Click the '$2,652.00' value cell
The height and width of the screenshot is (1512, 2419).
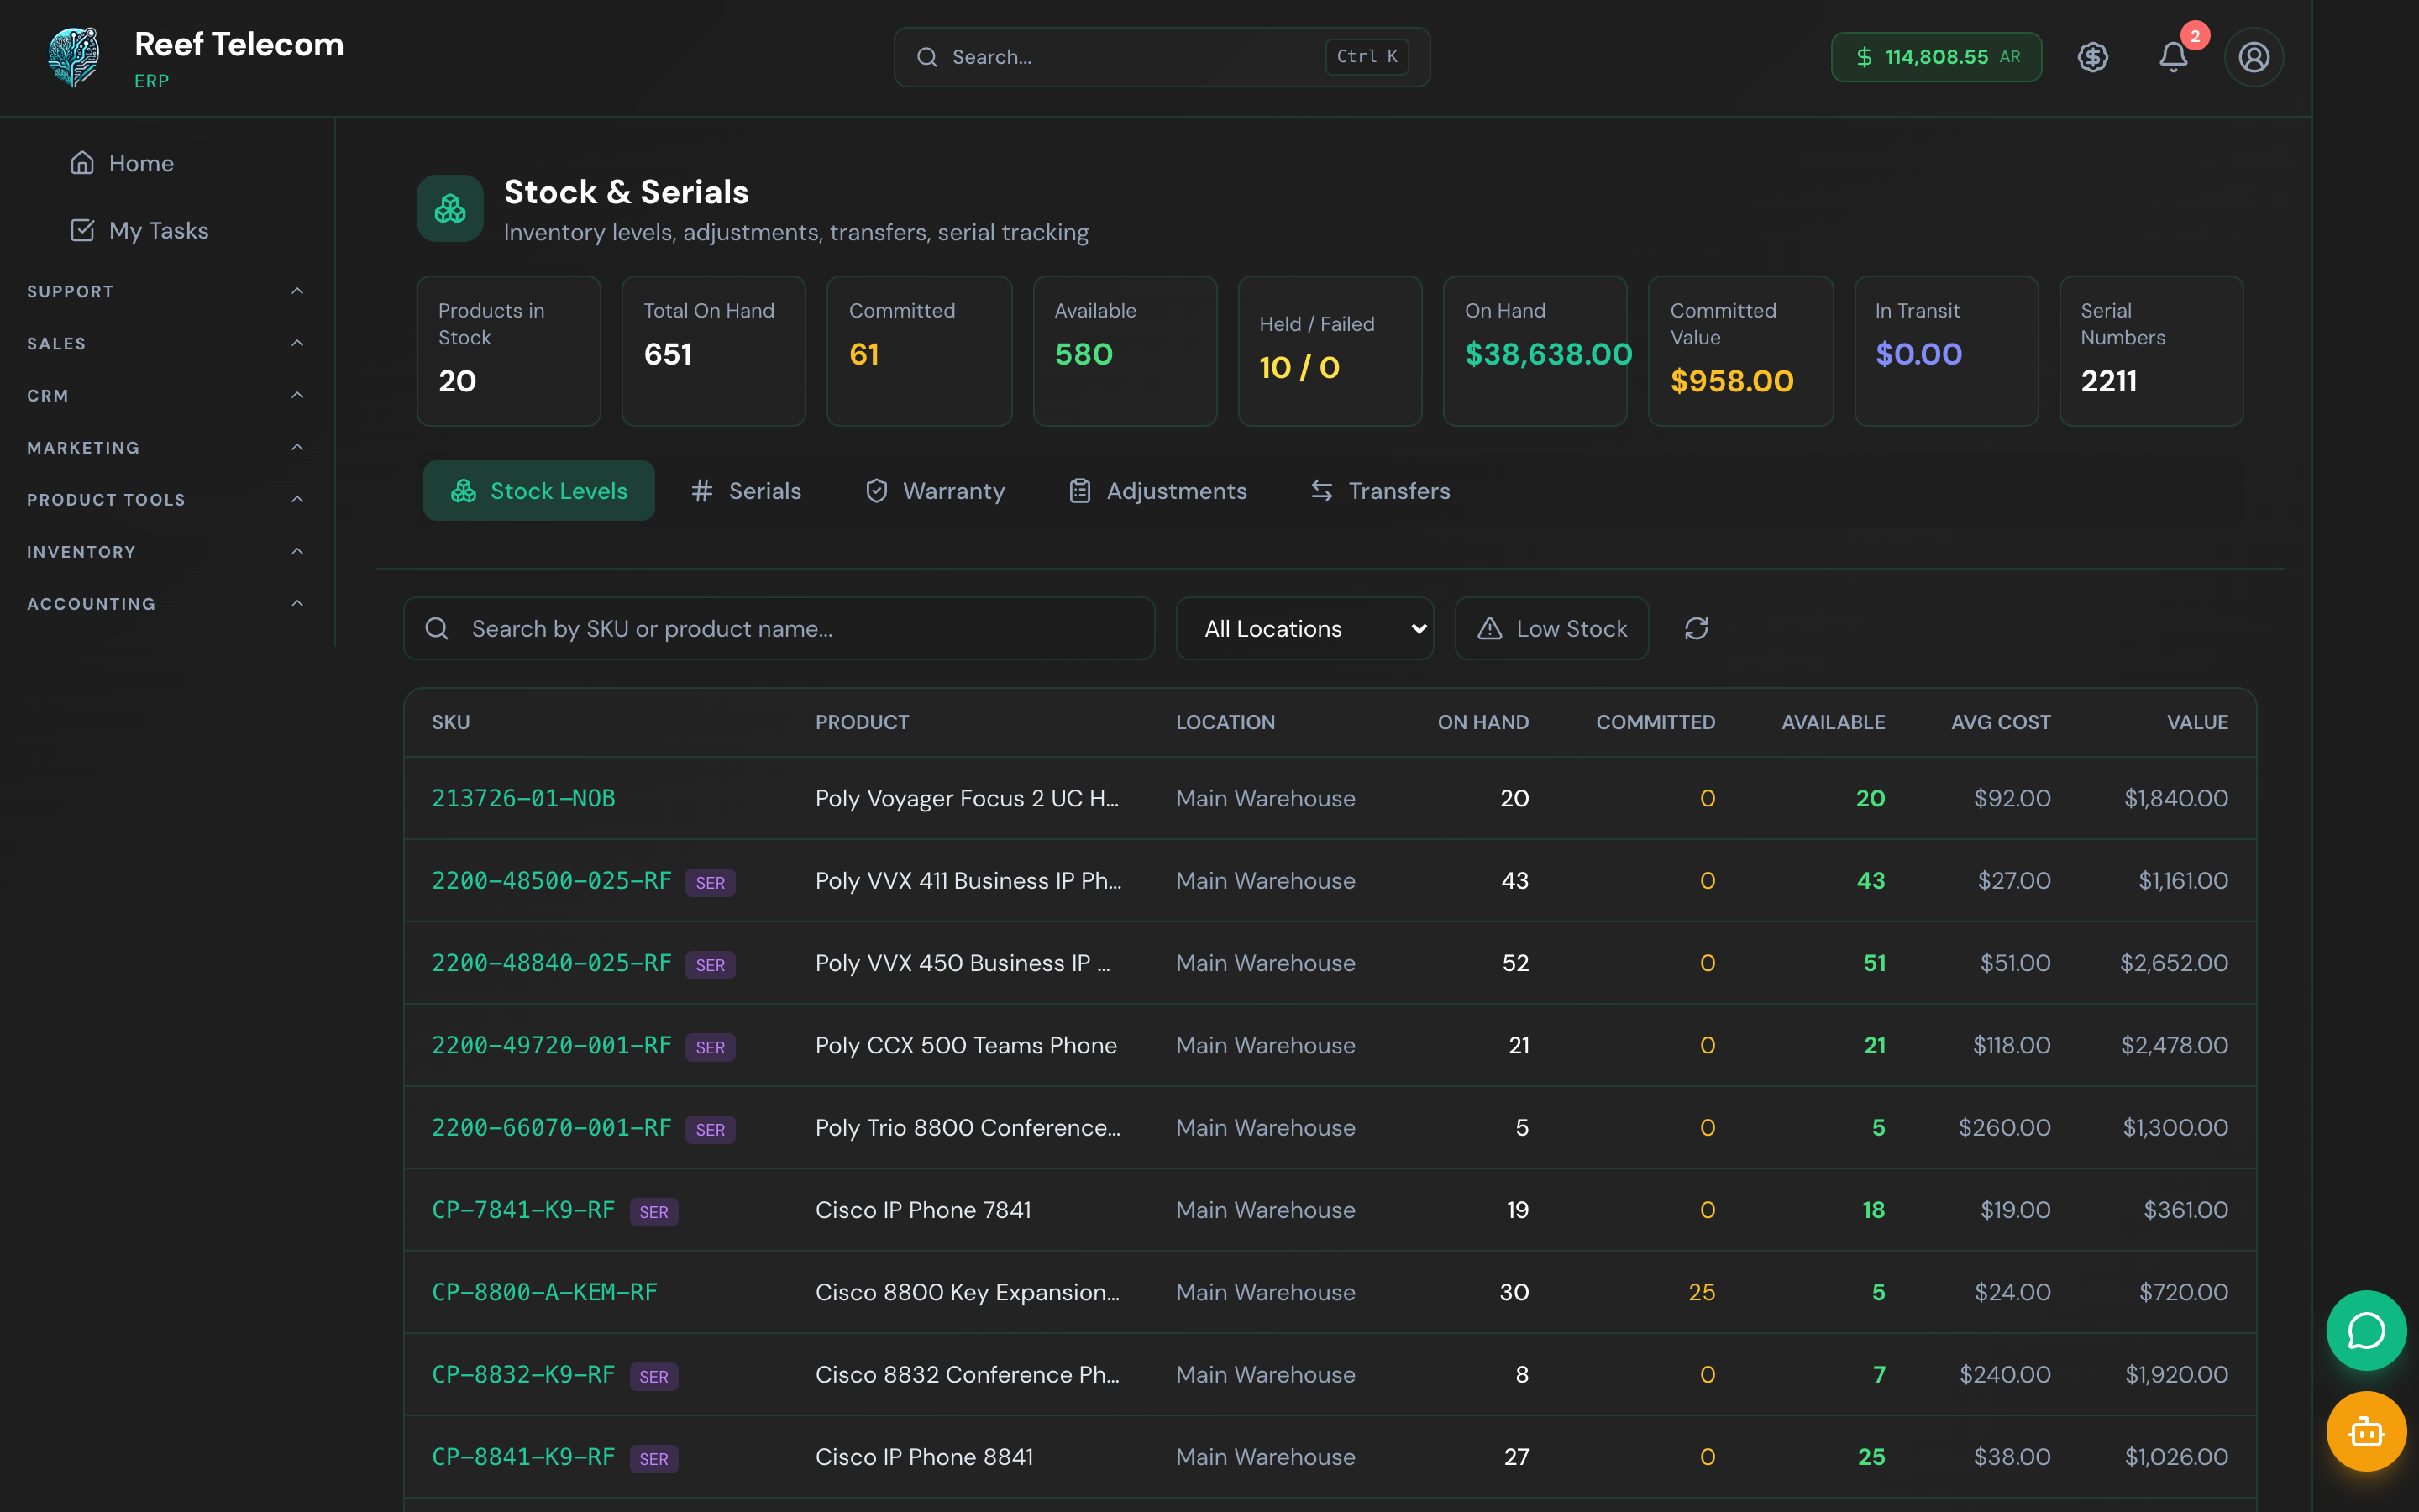(x=2173, y=963)
